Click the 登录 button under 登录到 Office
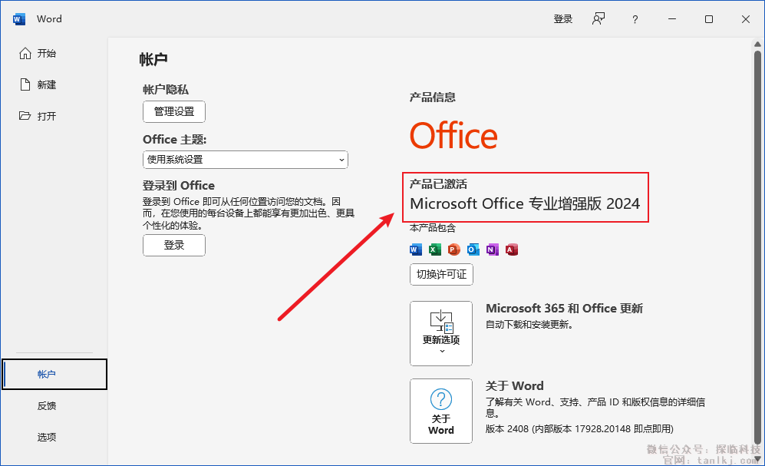The width and height of the screenshot is (765, 466). 174,245
